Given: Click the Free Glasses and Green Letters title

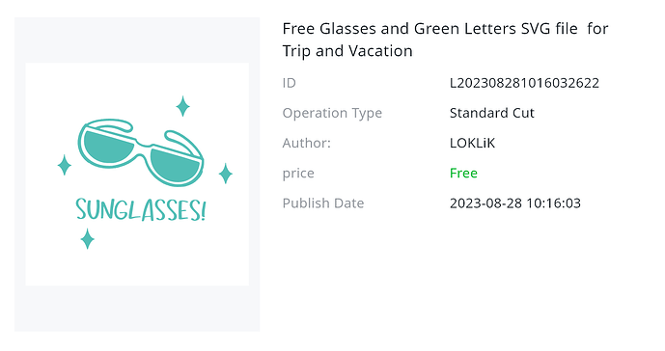Looking at the screenshot, I should point(445,40).
